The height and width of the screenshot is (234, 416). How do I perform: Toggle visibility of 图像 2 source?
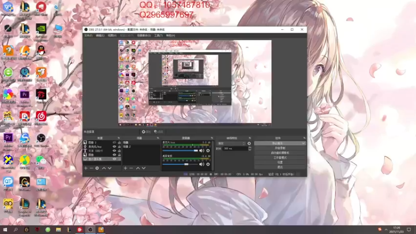click(114, 142)
